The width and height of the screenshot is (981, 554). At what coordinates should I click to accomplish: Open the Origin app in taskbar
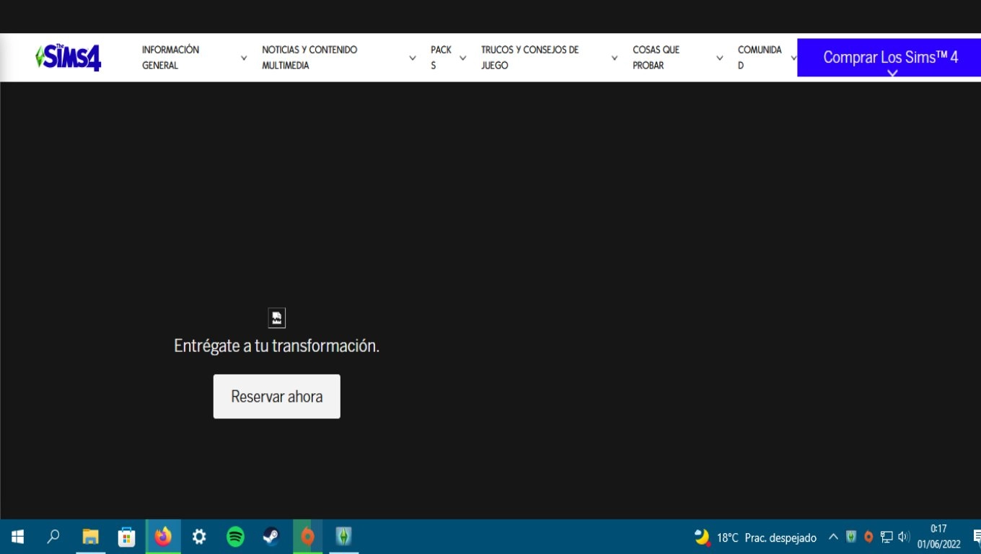[x=307, y=537]
